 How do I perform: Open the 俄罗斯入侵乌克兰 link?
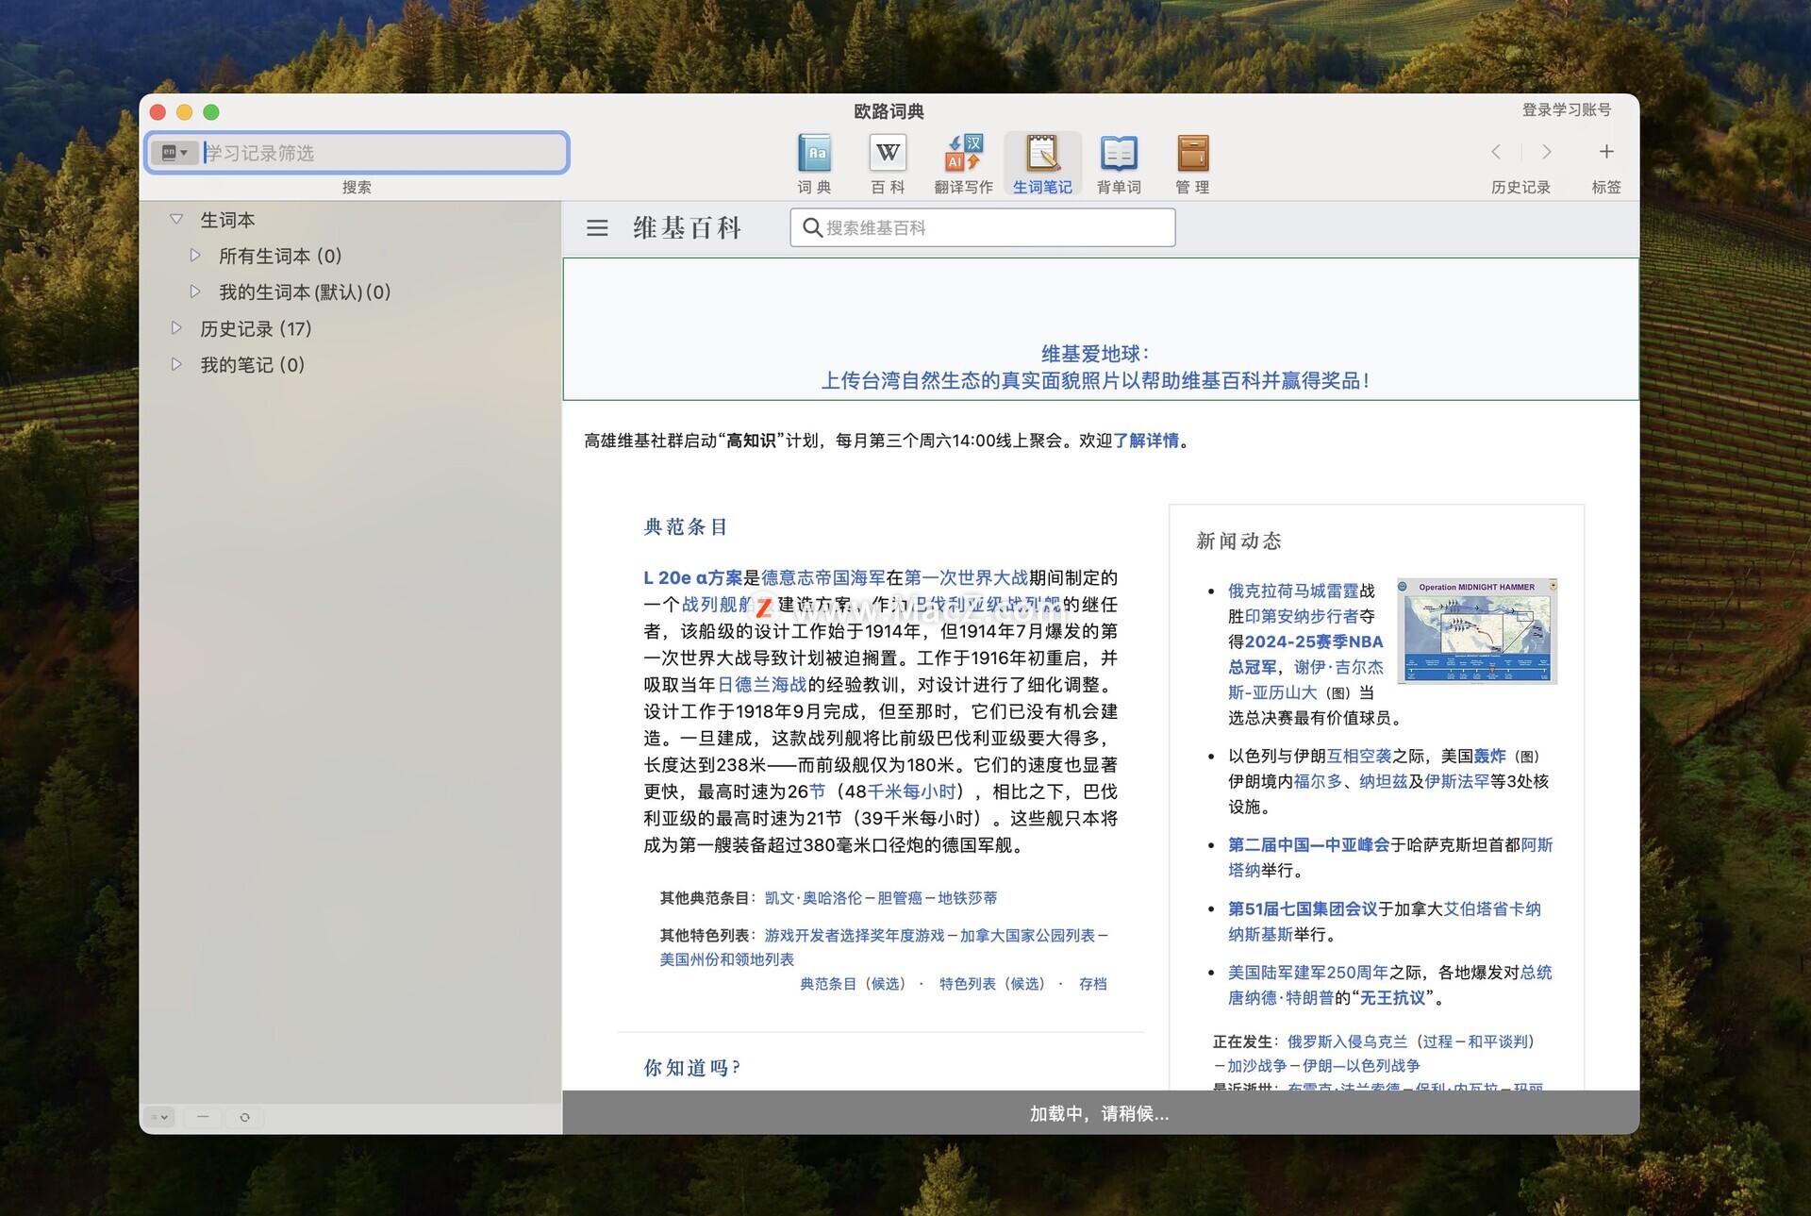(x=1347, y=1041)
